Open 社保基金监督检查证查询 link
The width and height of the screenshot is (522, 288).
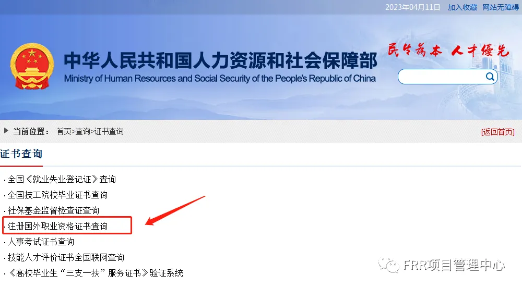53,210
